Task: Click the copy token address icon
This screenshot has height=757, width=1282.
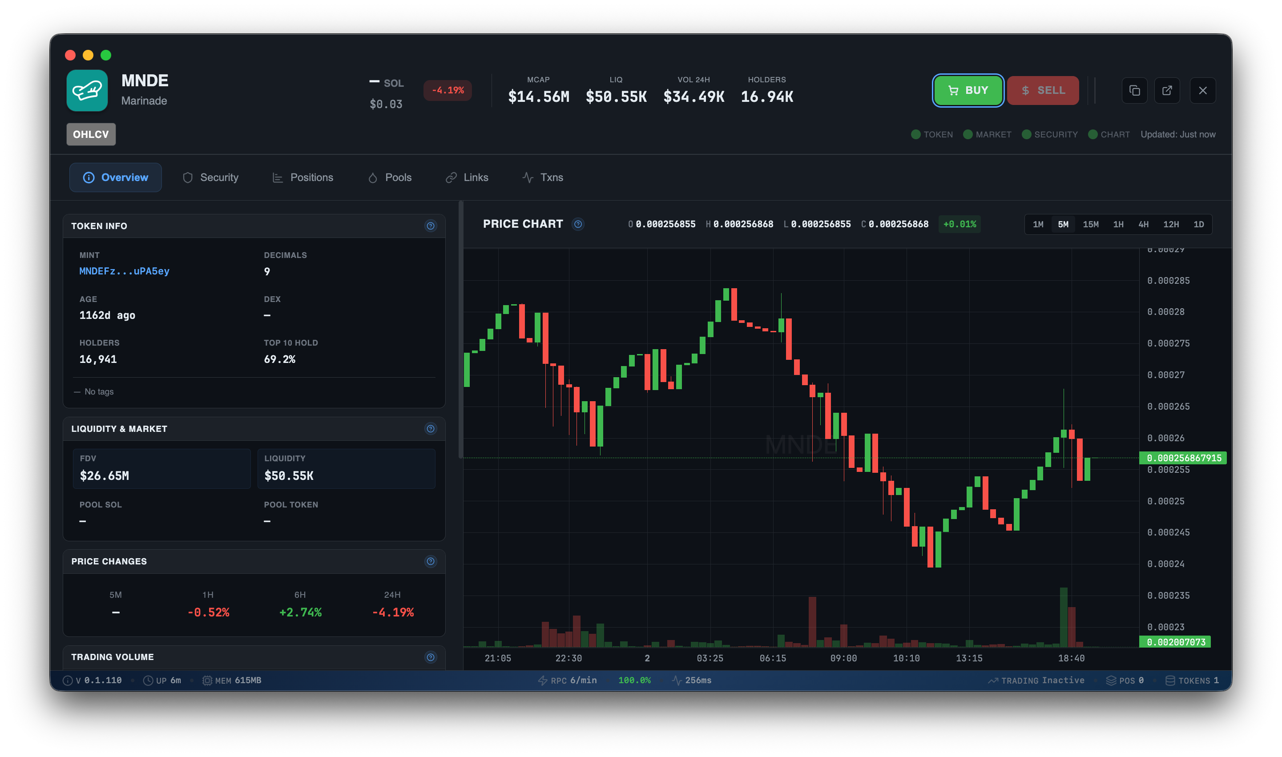Action: (1135, 90)
